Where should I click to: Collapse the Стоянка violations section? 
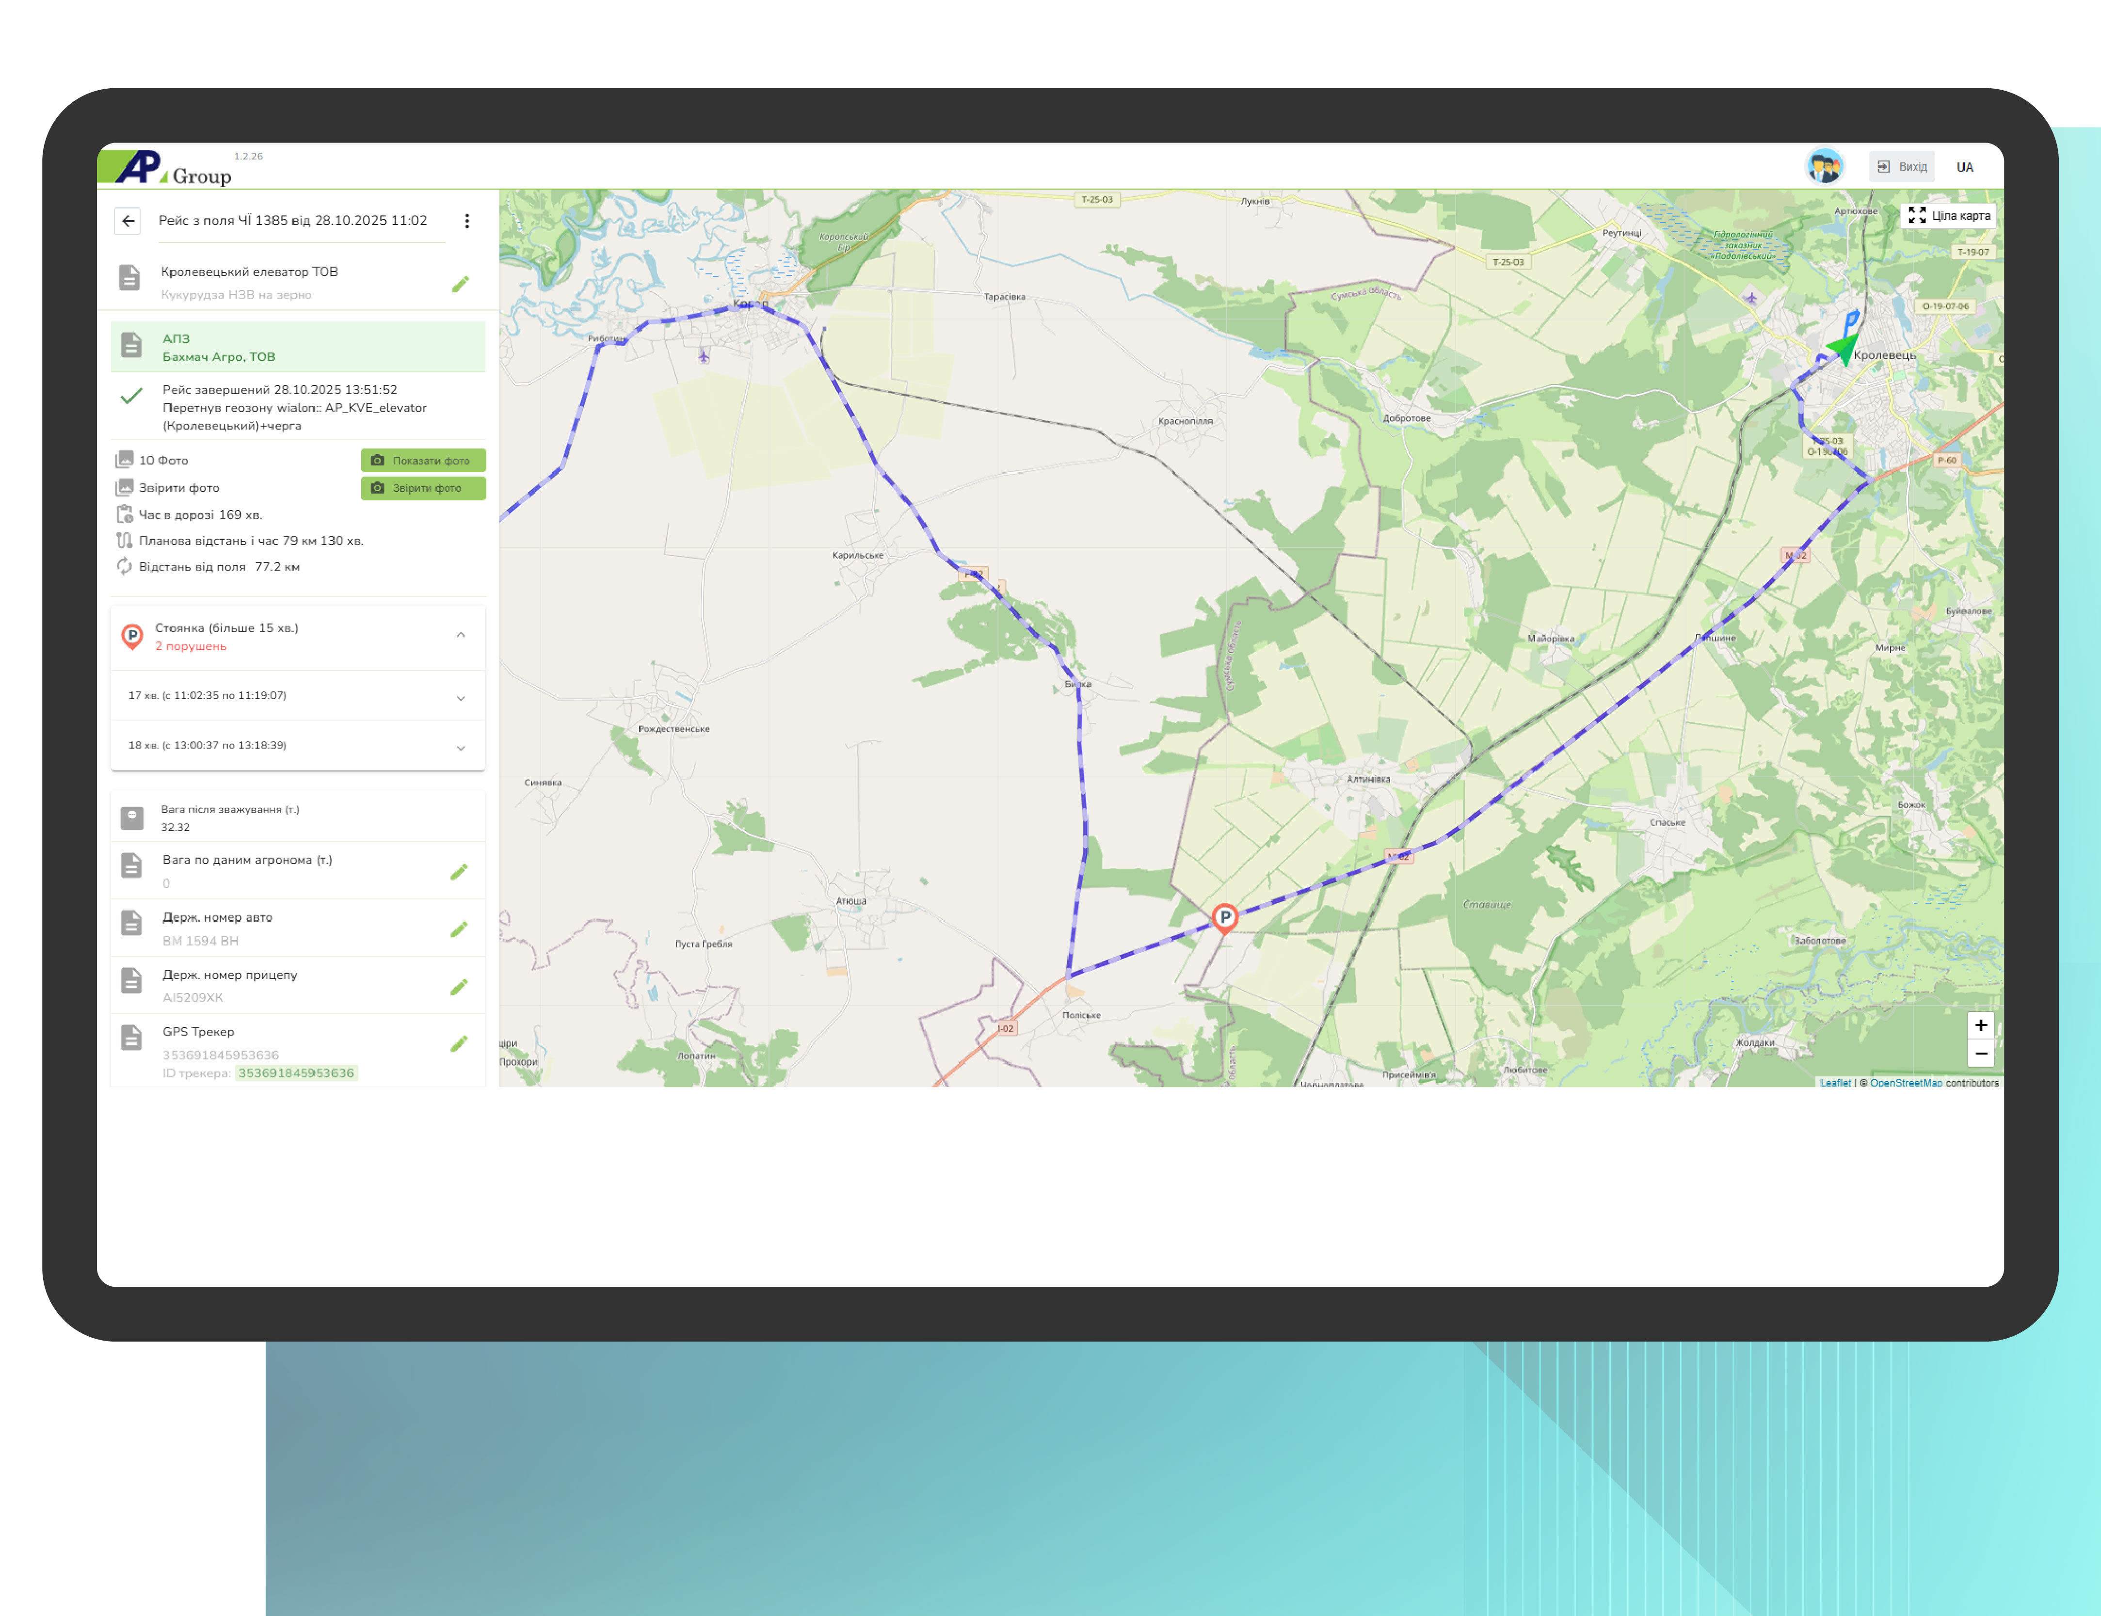click(x=461, y=636)
